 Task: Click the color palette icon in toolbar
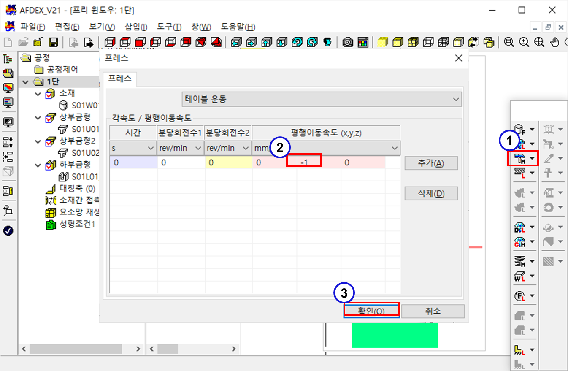pyautogui.click(x=362, y=42)
